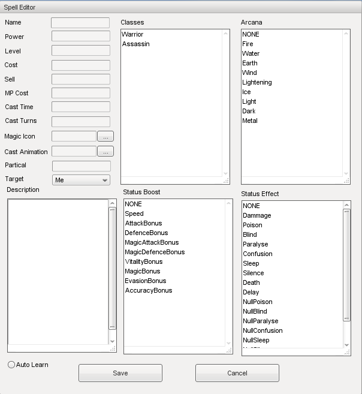This screenshot has height=394, width=362.
Task: Select Blind in the Status Effect list
Action: pos(292,234)
